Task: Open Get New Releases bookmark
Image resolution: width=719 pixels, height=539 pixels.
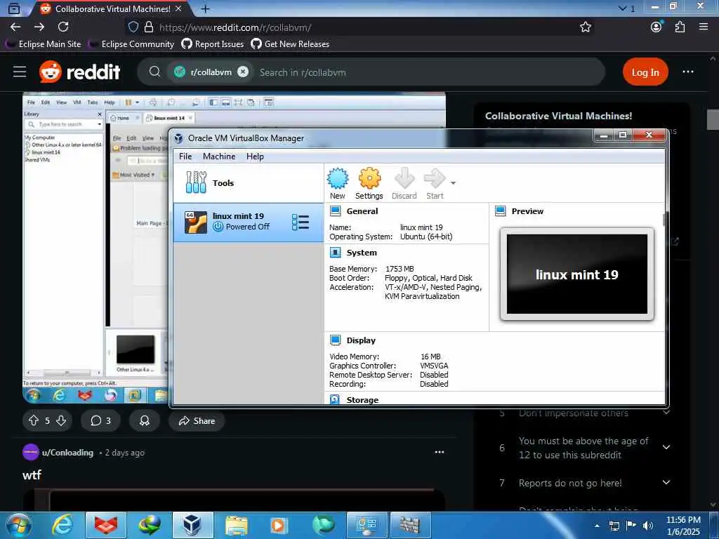Action: tap(290, 44)
